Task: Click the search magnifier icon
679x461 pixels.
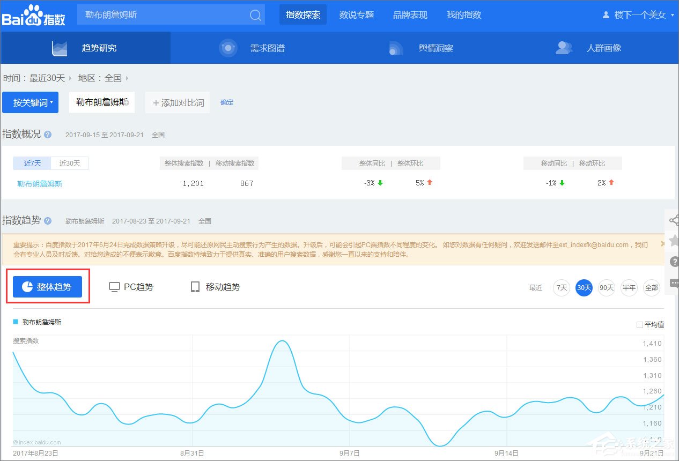Action: pos(255,14)
